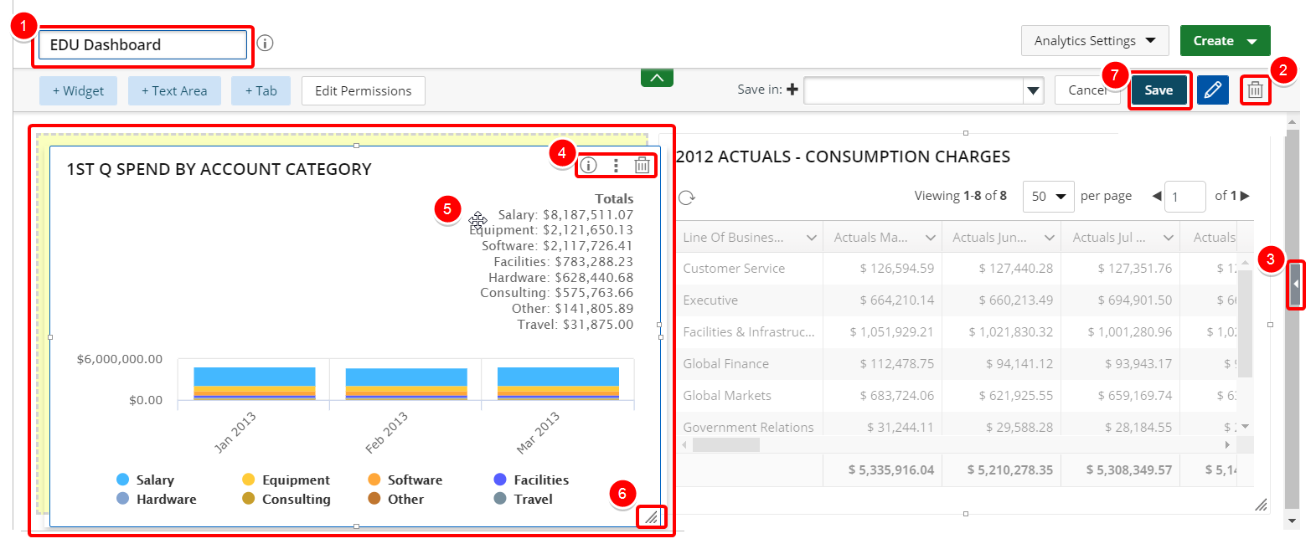Expand Actuals Ma... column menu
The width and height of the screenshot is (1316, 549).
click(930, 238)
